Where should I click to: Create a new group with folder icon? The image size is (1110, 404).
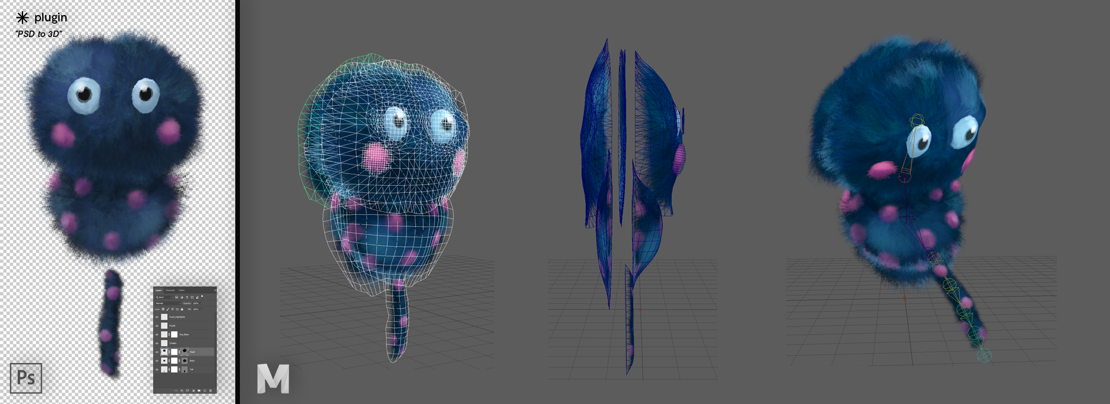click(x=199, y=391)
